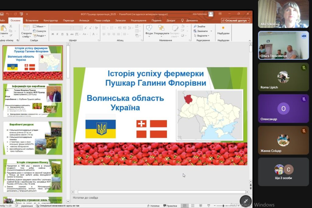Image resolution: width=312 pixels, height=208 pixels.
Task: Find text with Знайти
Action: point(200,26)
